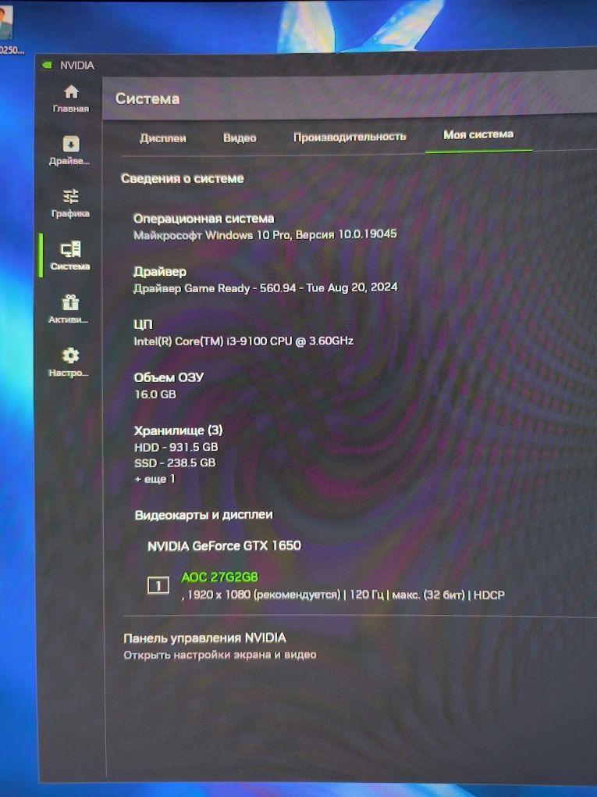Switch to the Производительность tab
597x797 pixels.
tap(350, 136)
